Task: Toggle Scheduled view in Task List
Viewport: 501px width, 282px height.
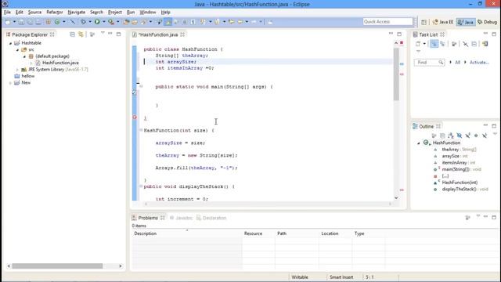Action: 442,44
